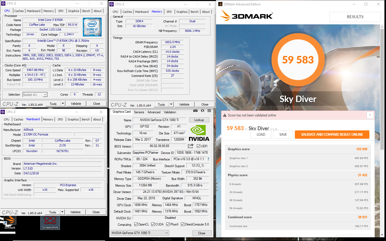Open SPD tab in CPU-Z Memory window

[169, 12]
